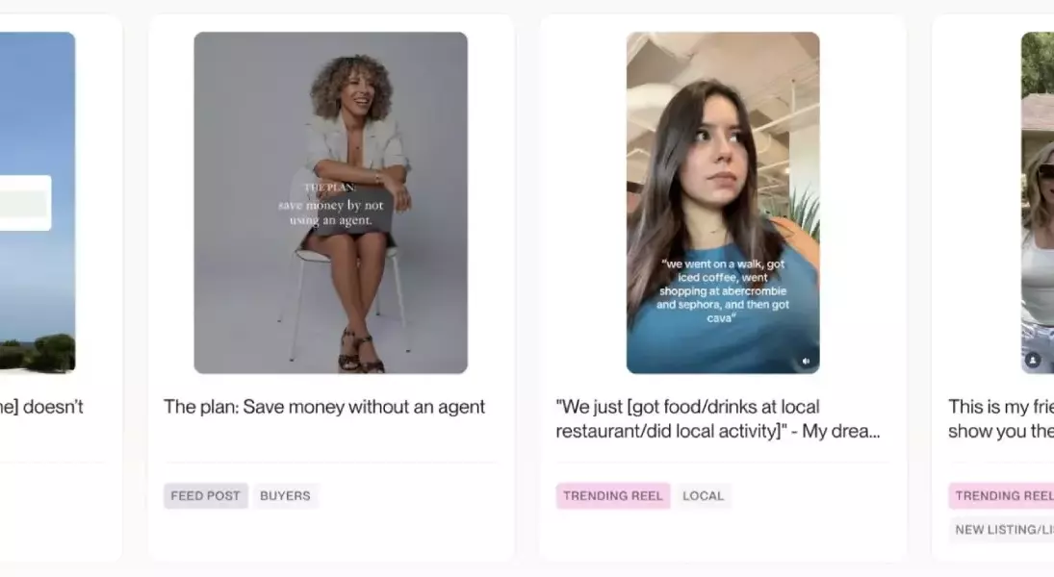Open the thumbnail of woman seated on chair

pos(331,203)
